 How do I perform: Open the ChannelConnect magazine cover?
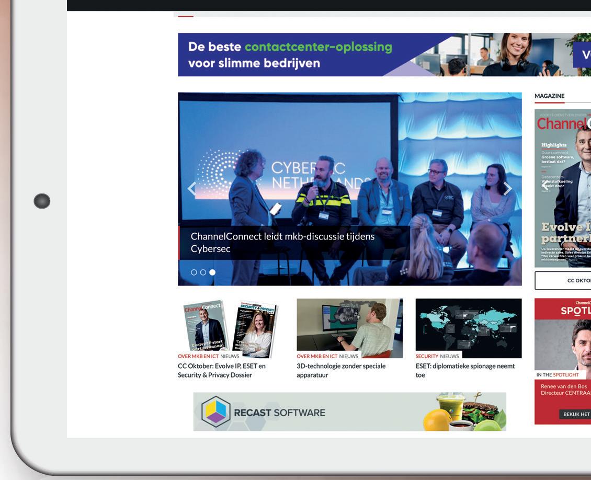[x=563, y=188]
